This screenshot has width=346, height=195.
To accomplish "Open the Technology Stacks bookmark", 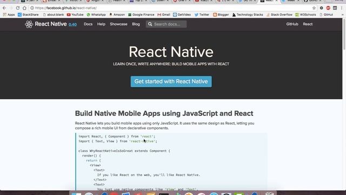I will coord(248,15).
